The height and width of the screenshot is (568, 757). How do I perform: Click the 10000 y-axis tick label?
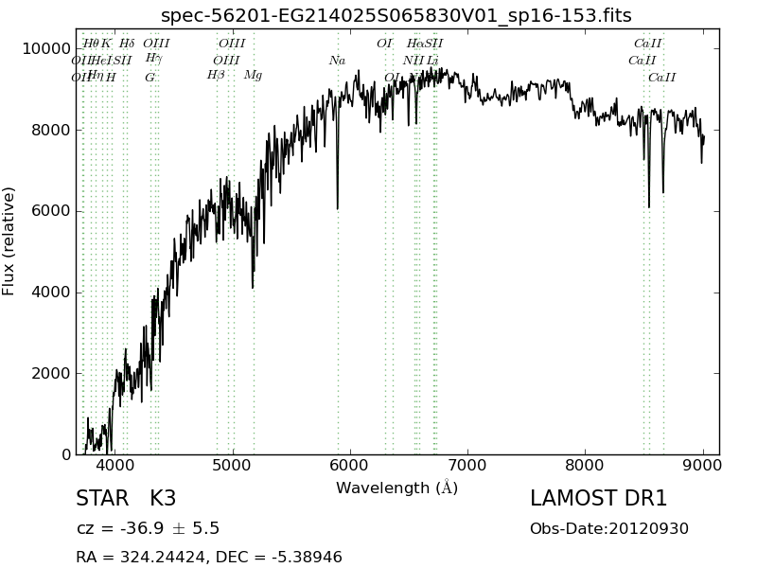[x=46, y=49]
